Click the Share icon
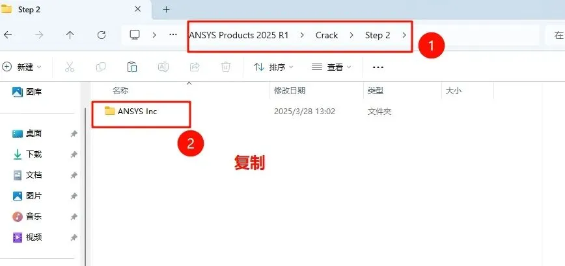The width and height of the screenshot is (565, 266). [x=195, y=67]
